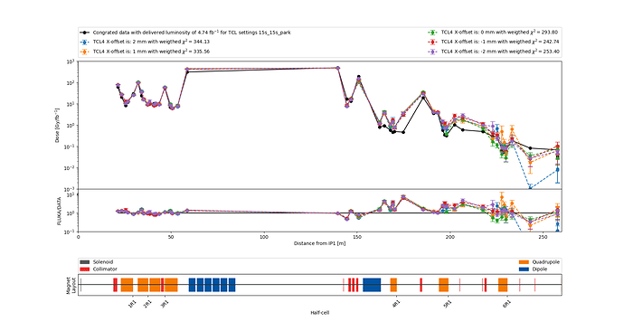Click the gray Solenoid legend swatch
The width and height of the screenshot is (624, 331).
[x=85, y=262]
